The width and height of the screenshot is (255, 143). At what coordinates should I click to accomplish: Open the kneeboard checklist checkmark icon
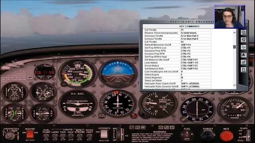coord(243,62)
